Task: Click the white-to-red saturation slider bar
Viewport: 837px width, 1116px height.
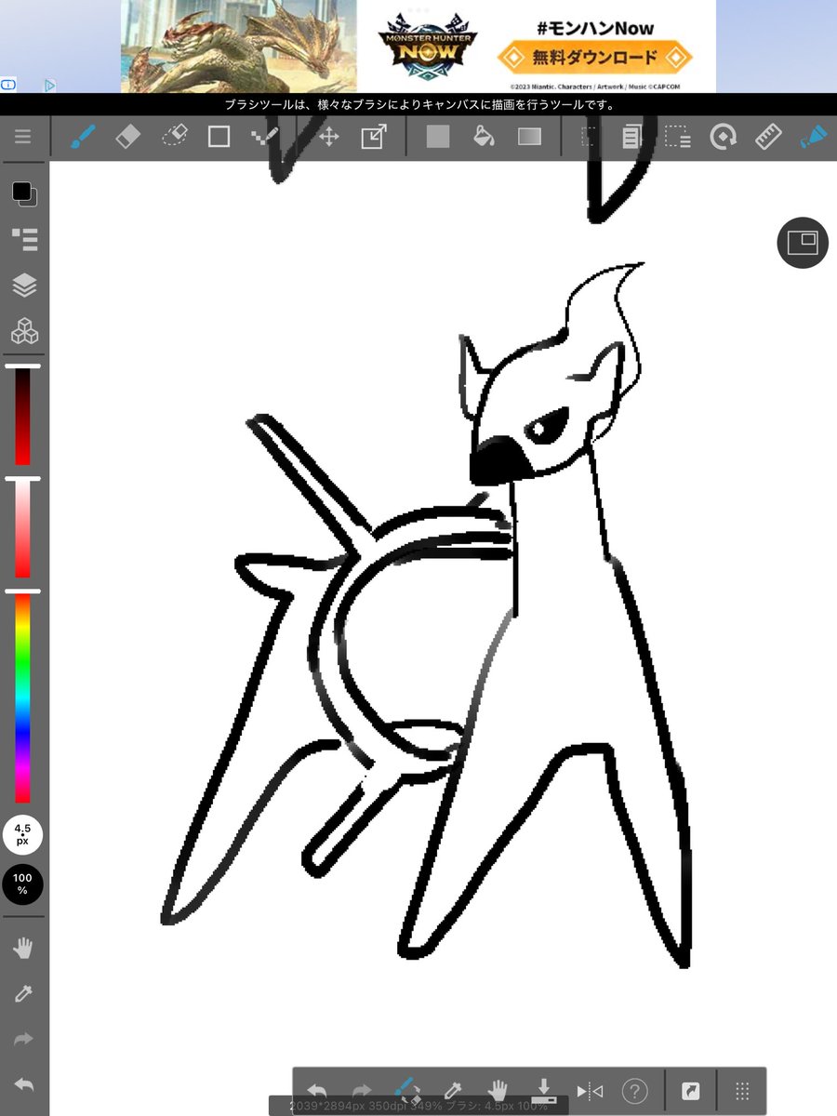Action: point(22,529)
